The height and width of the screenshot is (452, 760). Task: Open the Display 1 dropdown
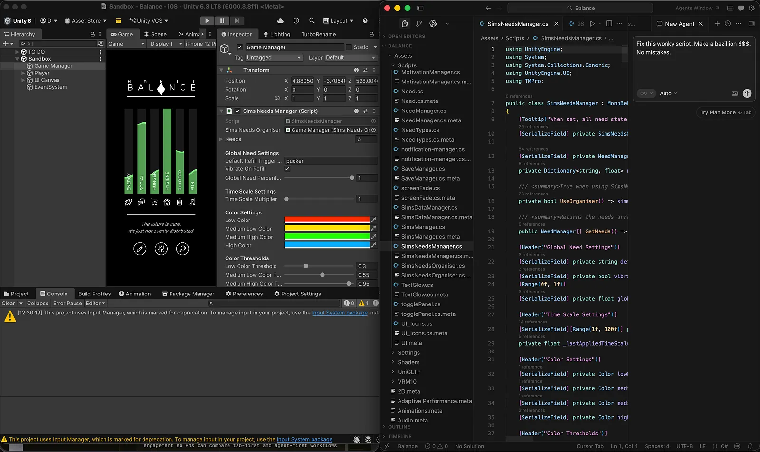tap(166, 44)
